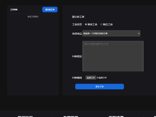Click the 售前工单 label text
Screen dimensions: 156x117
pyautogui.click(x=92, y=25)
